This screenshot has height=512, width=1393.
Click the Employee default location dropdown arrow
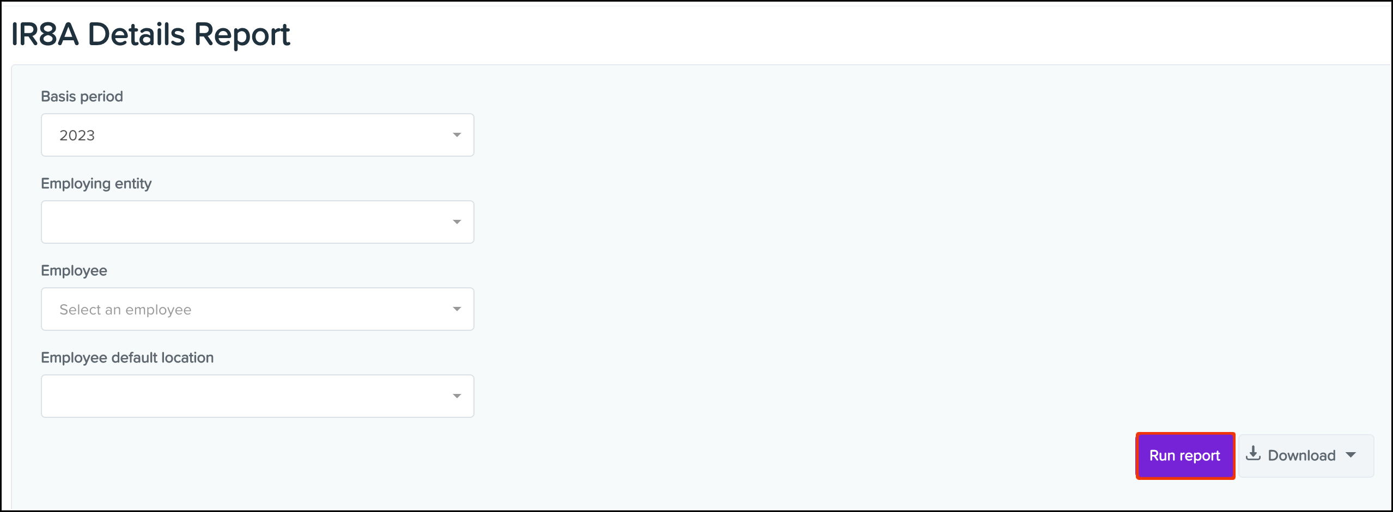tap(457, 396)
